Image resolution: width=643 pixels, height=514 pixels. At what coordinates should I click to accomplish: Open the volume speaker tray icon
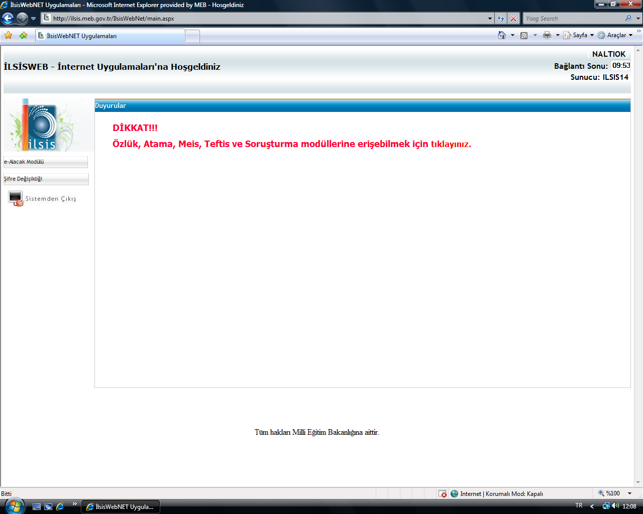tap(615, 506)
